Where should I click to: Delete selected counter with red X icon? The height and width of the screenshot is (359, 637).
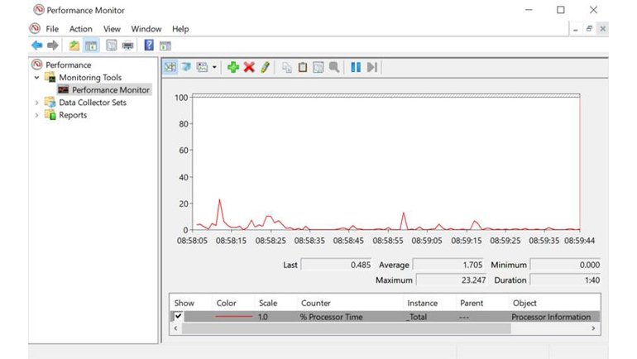click(x=249, y=67)
